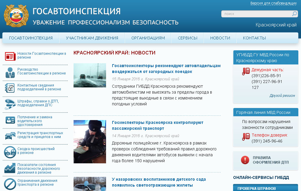This screenshot has width=301, height=191.
Task: Click the Другой регион link
Action: pyautogui.click(x=282, y=96)
